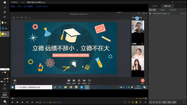Toggle the H/W hardware decoding indicator
The image size is (187, 105).
[50, 102]
